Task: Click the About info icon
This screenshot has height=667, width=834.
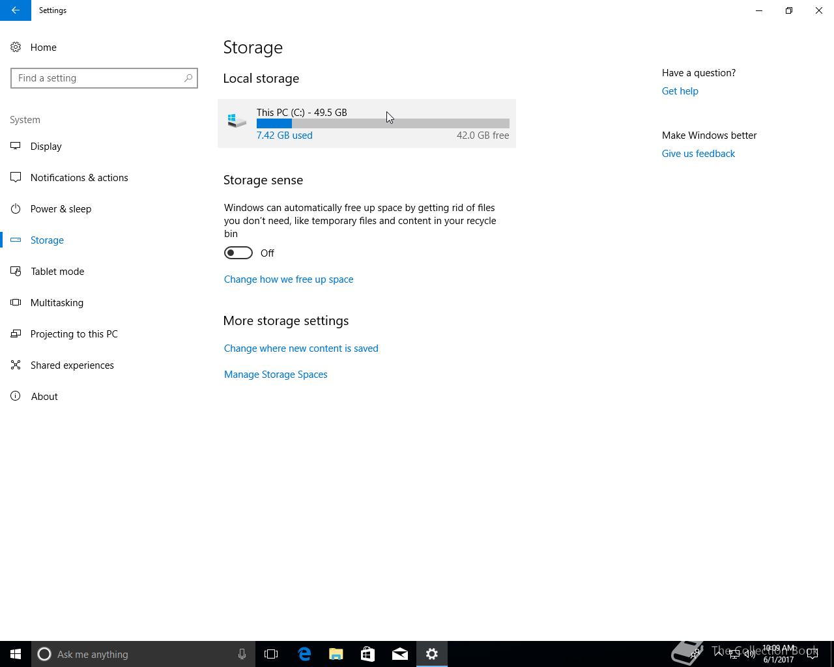Action: tap(16, 396)
